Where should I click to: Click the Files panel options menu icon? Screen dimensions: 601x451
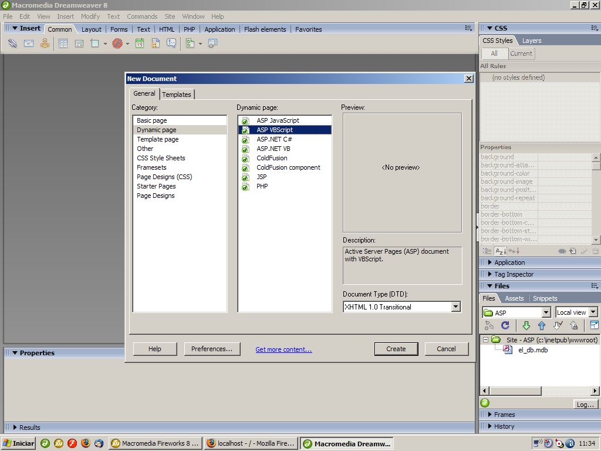(x=595, y=286)
